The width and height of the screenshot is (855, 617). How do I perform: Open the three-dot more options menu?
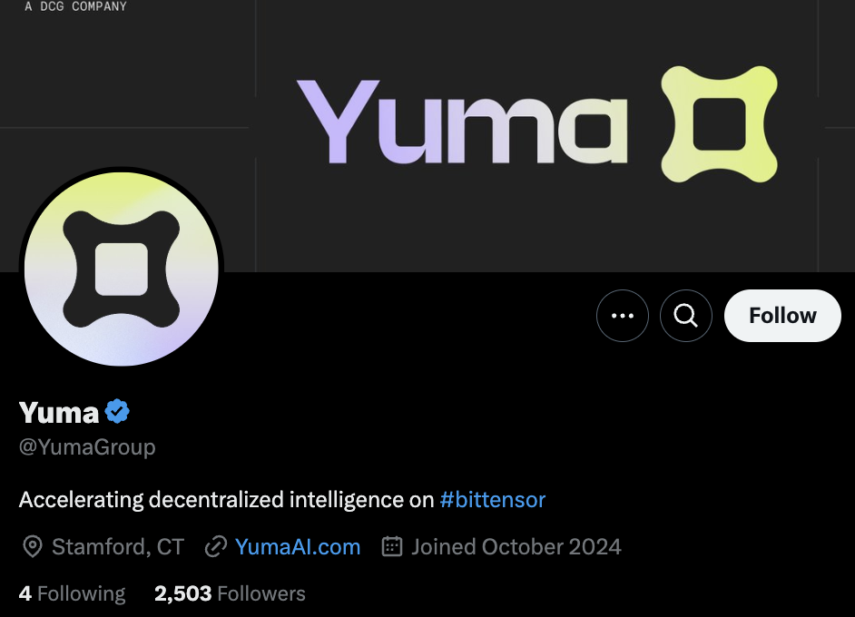(623, 316)
